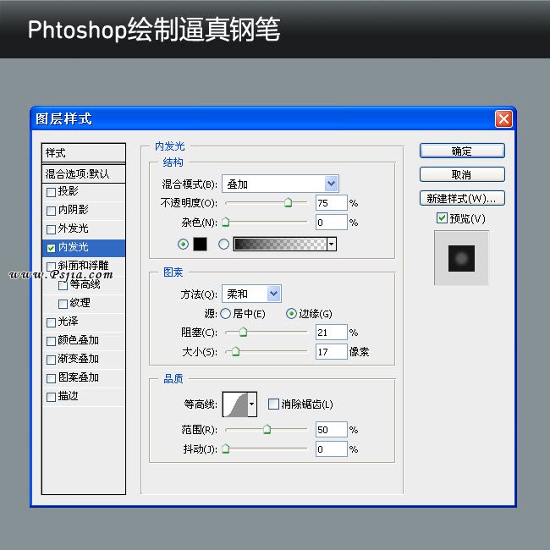The width and height of the screenshot is (550, 550).
Task: Close the 图层样式 dialog
Action: (x=503, y=119)
